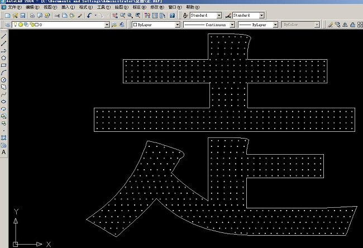363x248 pixels.
Task: Open the ByLayer color control
Action: click(156, 25)
